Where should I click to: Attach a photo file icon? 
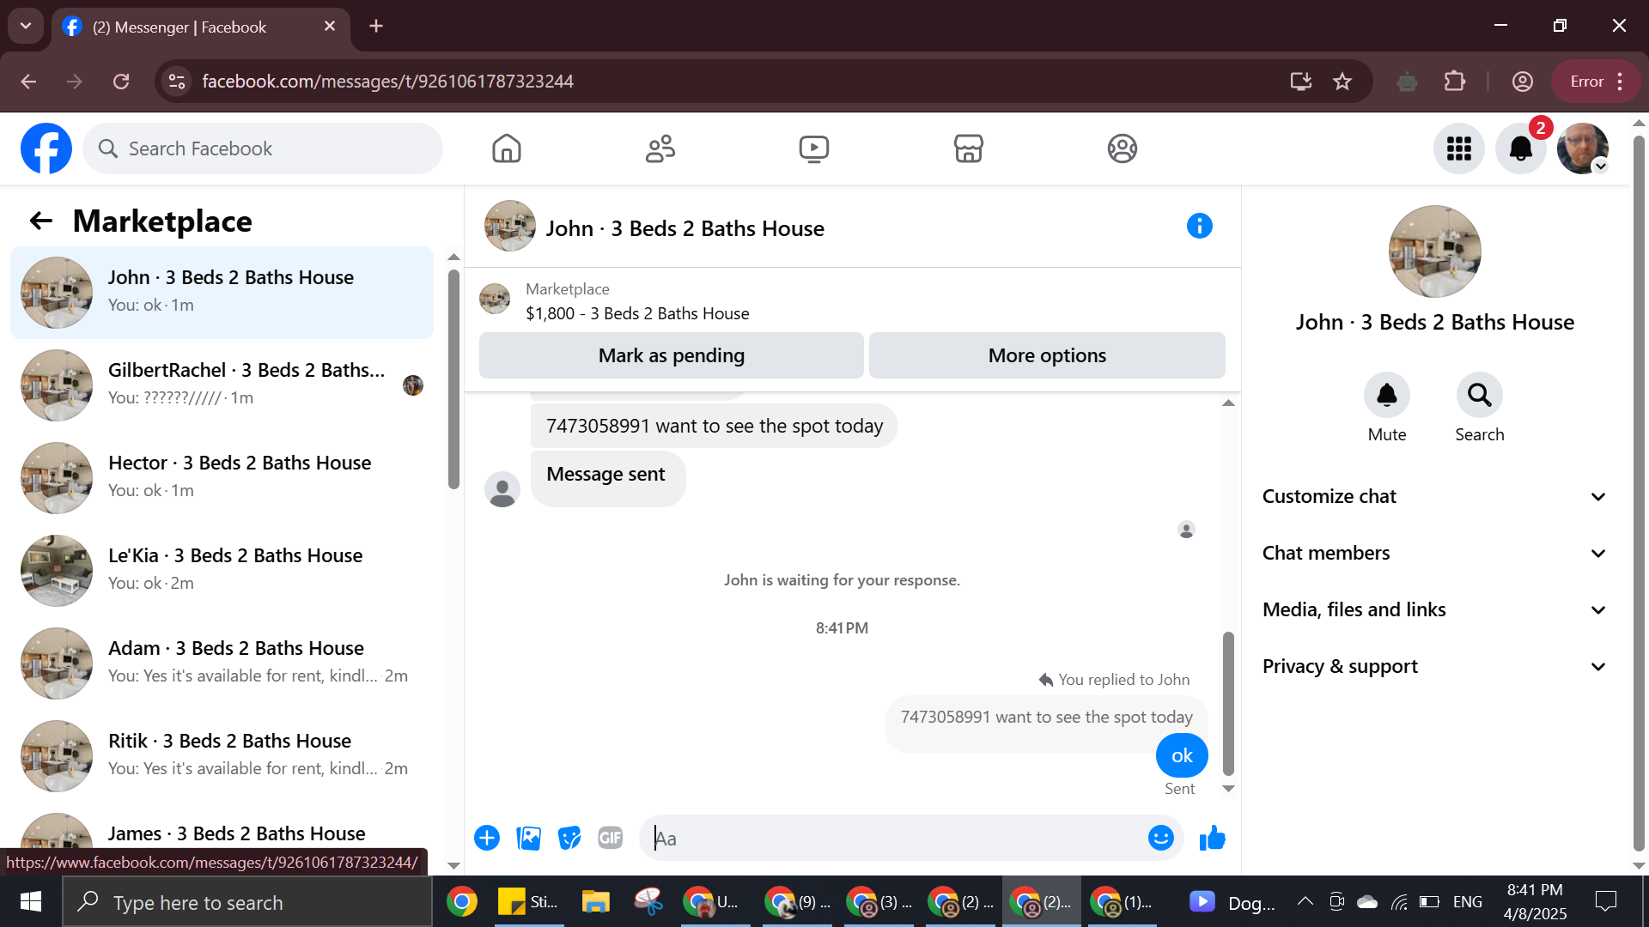coord(528,838)
